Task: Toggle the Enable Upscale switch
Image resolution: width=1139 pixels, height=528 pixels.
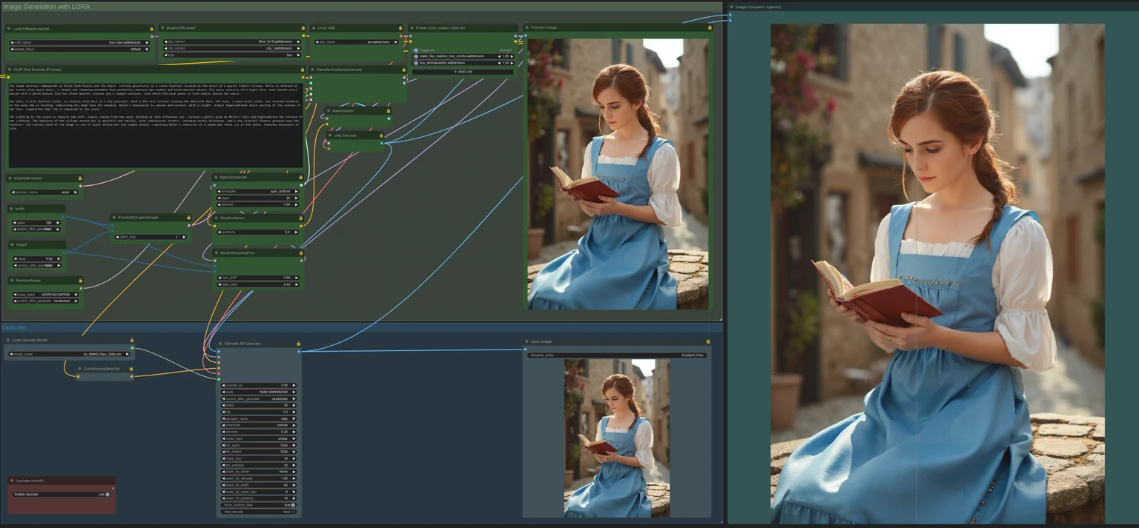Action: point(107,494)
